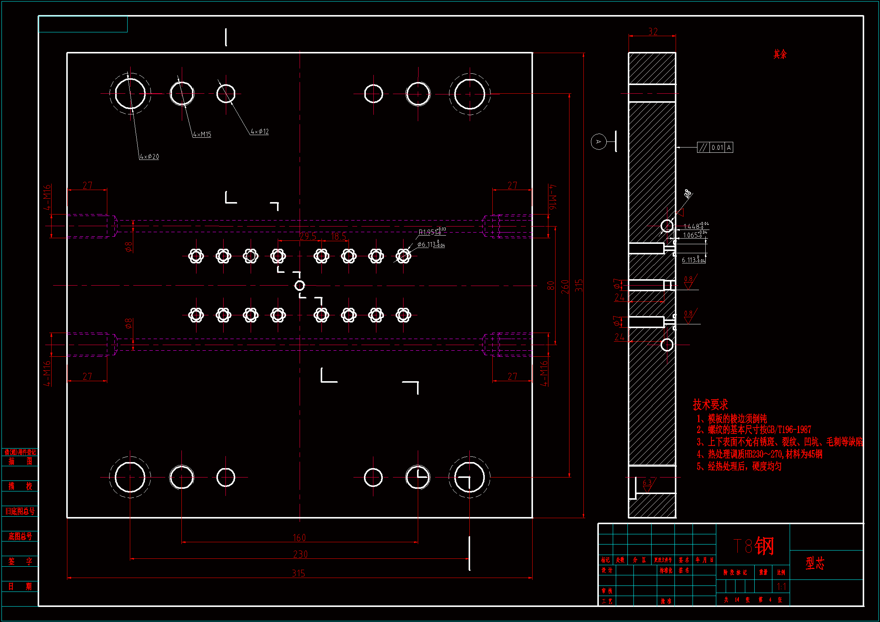Select the 其余 text at top right
Image resolution: width=880 pixels, height=622 pixels.
tap(780, 55)
